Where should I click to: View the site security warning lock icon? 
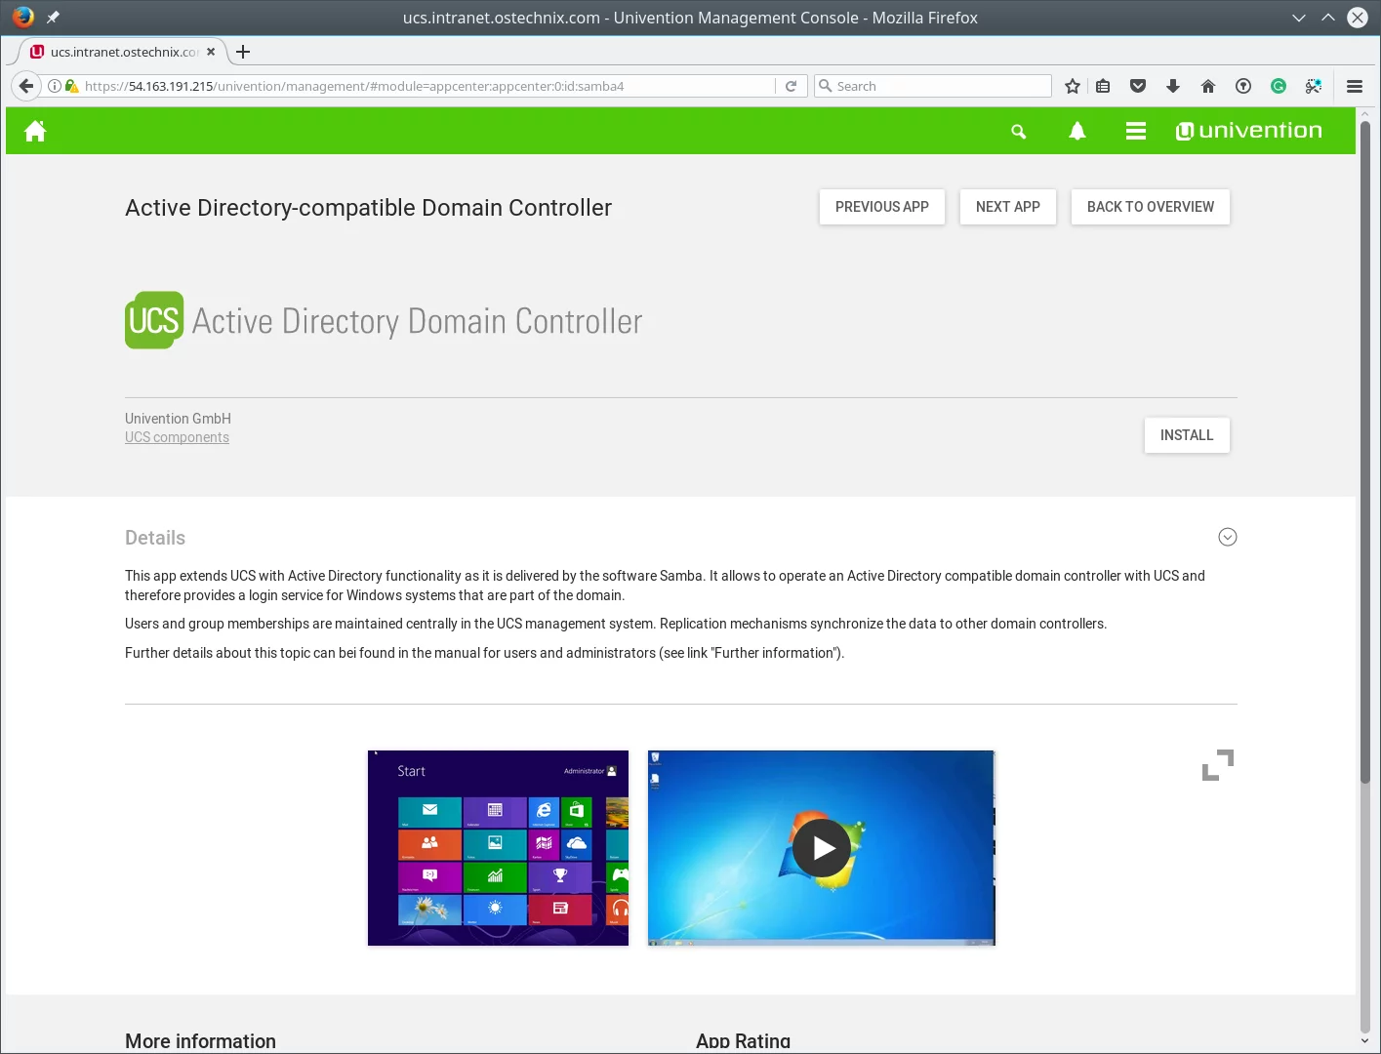[x=71, y=86]
